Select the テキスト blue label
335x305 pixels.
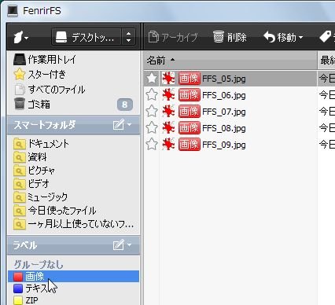[73, 288]
